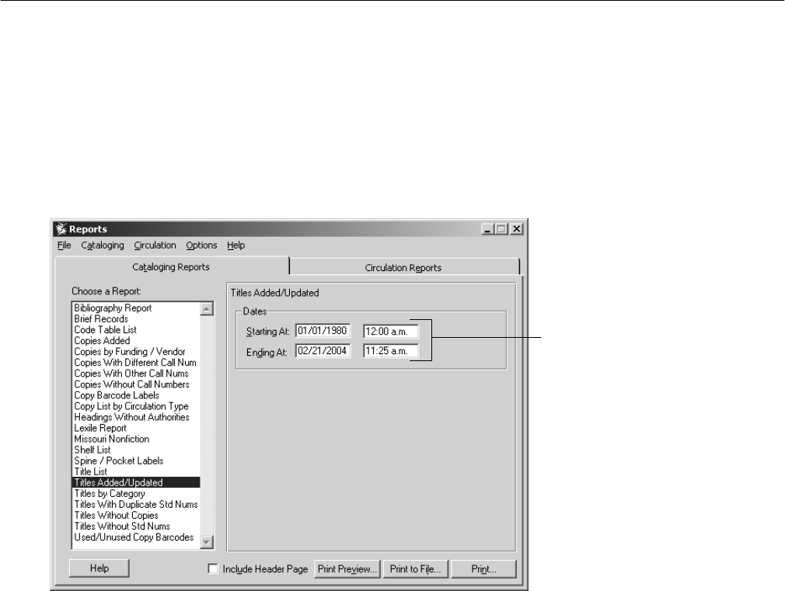Select Used/Unused Copy Barcodes report
Screen dimensions: 785x591
click(136, 537)
